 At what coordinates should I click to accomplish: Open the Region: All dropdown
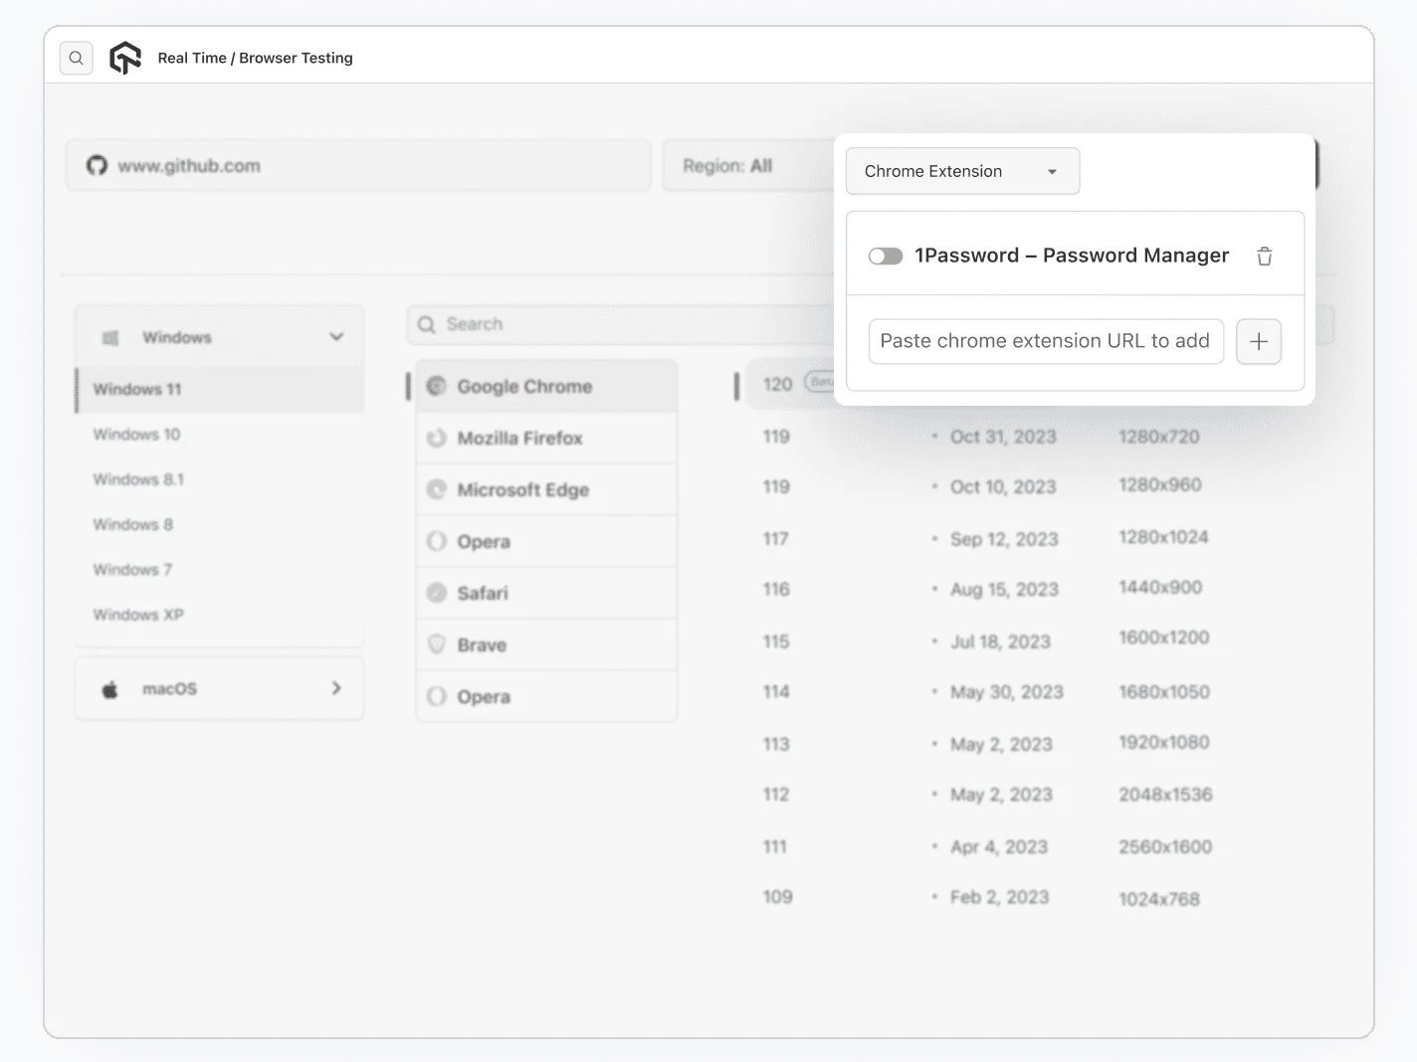click(x=748, y=165)
